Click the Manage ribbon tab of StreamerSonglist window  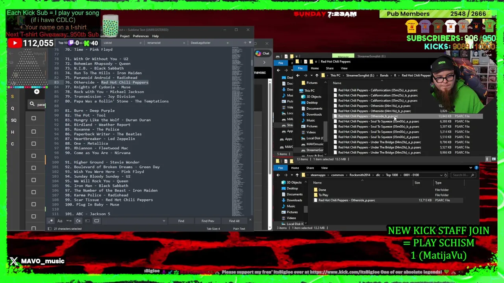tap(343, 57)
